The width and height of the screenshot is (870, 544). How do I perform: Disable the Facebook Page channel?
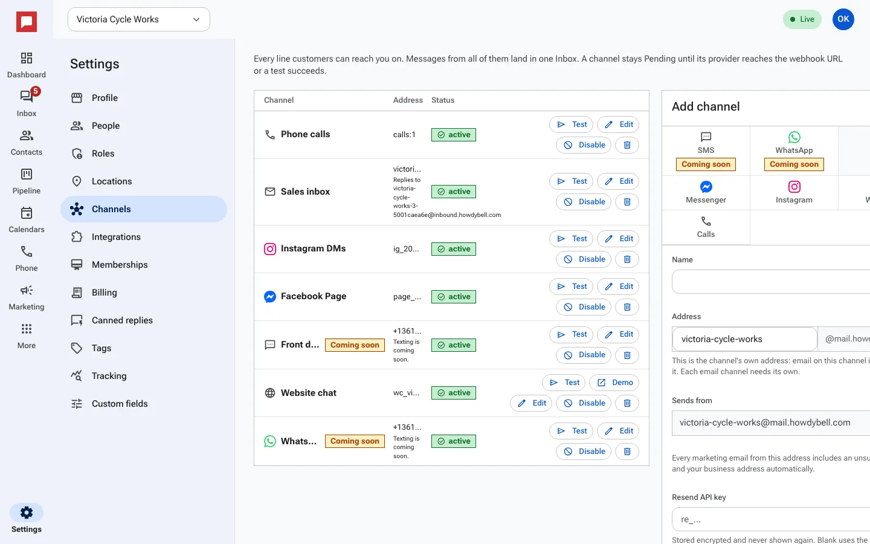pos(584,307)
